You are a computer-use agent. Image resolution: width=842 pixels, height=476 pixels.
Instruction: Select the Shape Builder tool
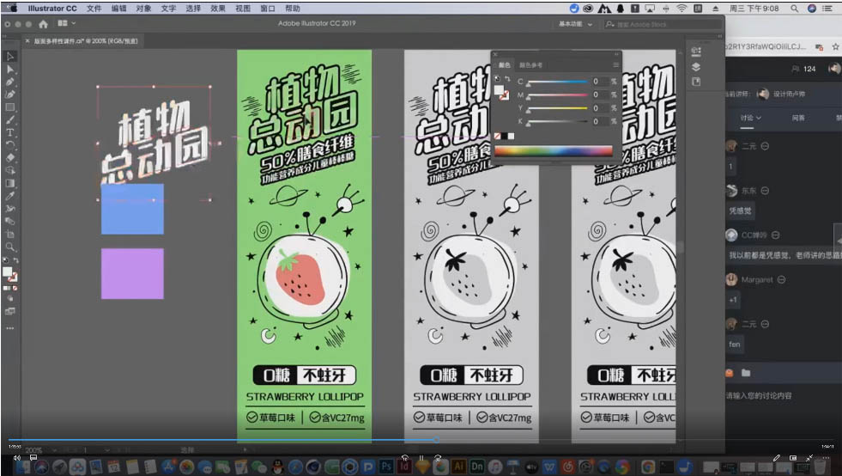(9, 170)
